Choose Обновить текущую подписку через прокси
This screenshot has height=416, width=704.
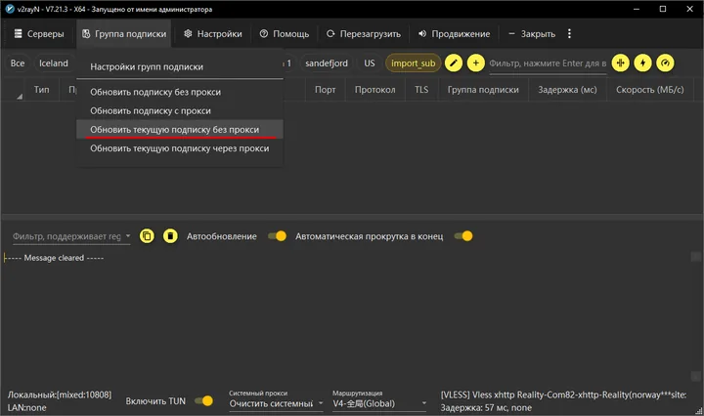(x=180, y=148)
